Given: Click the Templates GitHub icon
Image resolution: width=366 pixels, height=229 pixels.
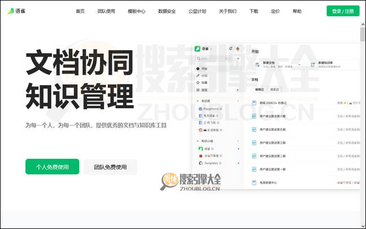Looking at the screenshot, I should coord(201,163).
